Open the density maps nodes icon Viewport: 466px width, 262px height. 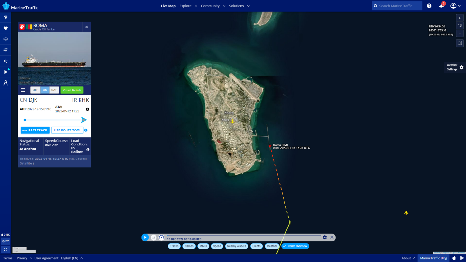click(x=6, y=61)
